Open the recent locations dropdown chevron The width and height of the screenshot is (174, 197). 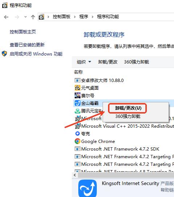[25, 17]
